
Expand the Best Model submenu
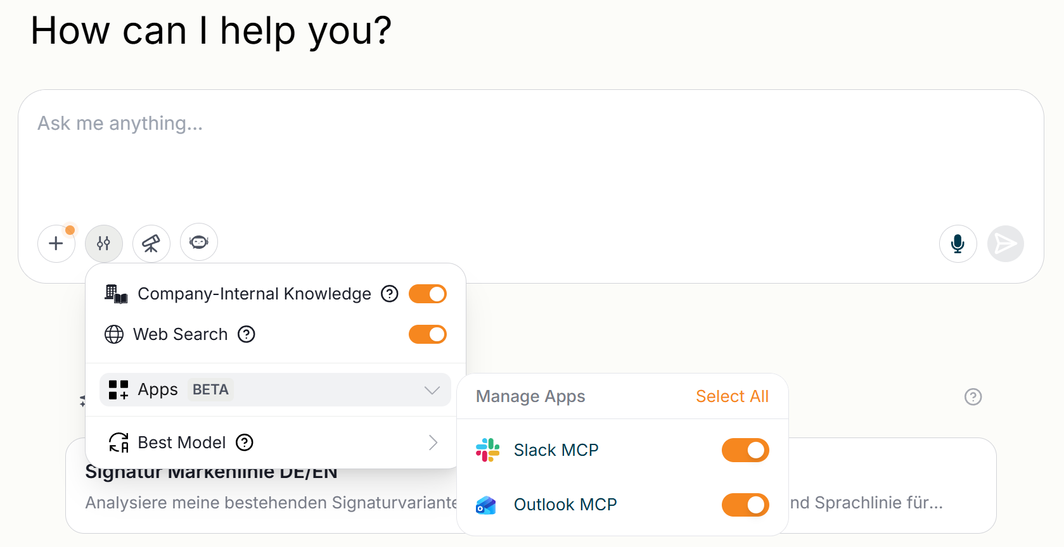[x=275, y=443]
